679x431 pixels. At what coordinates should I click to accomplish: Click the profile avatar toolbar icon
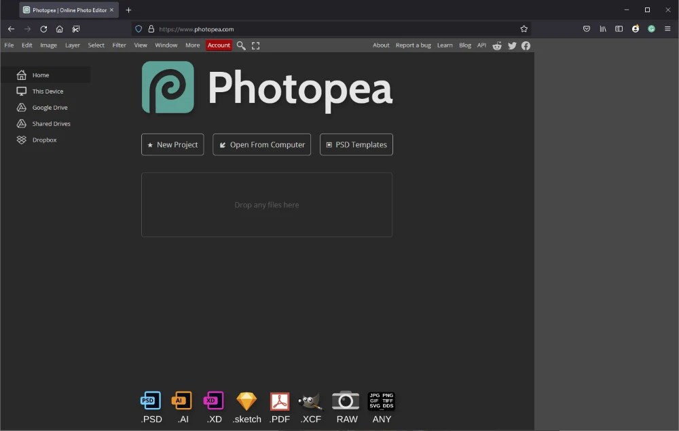636,29
